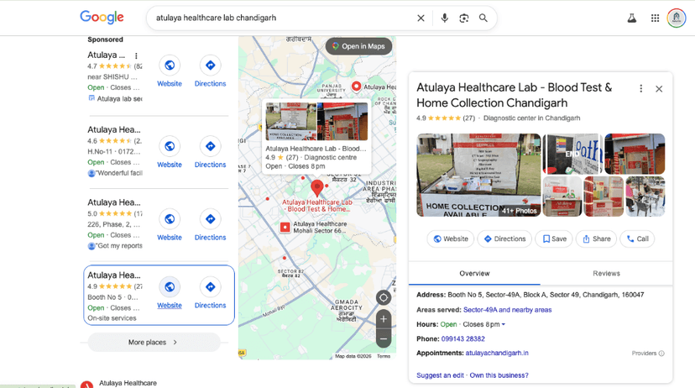
Task: Switch to the Reviews tab
Action: click(x=606, y=273)
